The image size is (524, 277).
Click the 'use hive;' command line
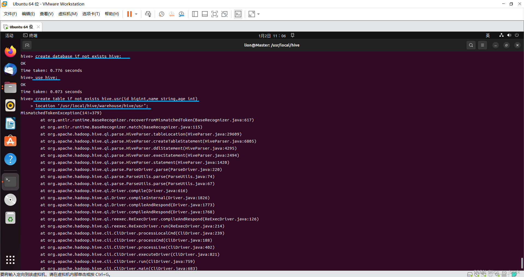tap(46, 78)
